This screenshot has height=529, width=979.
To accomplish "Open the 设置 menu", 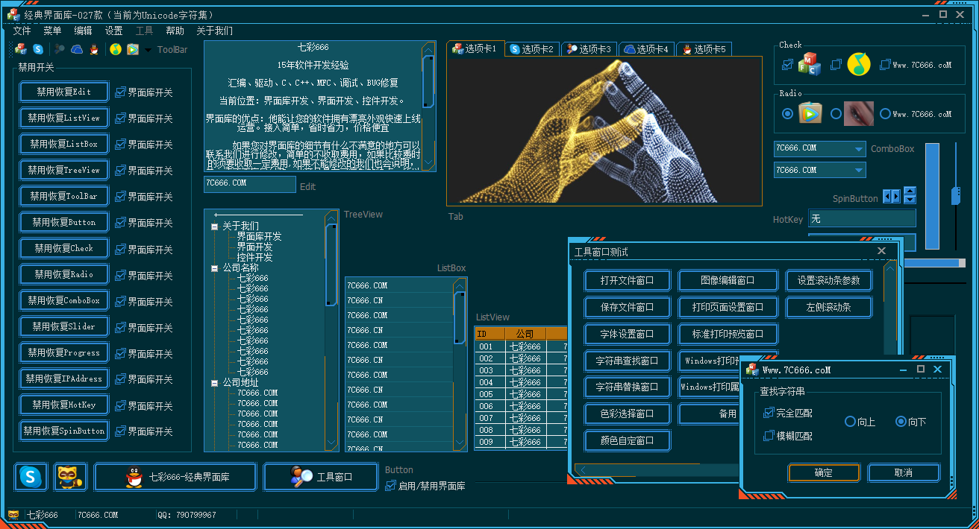I will 113,31.
